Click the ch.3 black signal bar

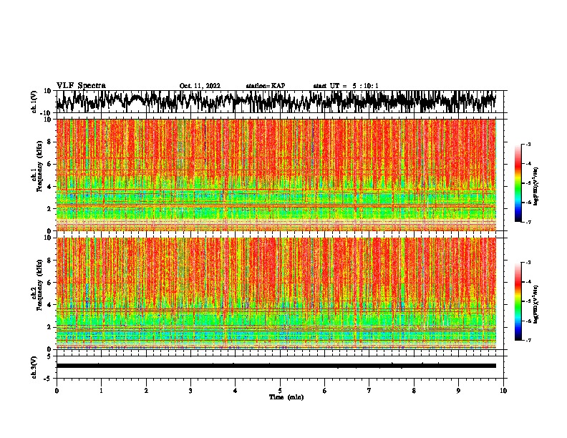pyautogui.click(x=276, y=366)
